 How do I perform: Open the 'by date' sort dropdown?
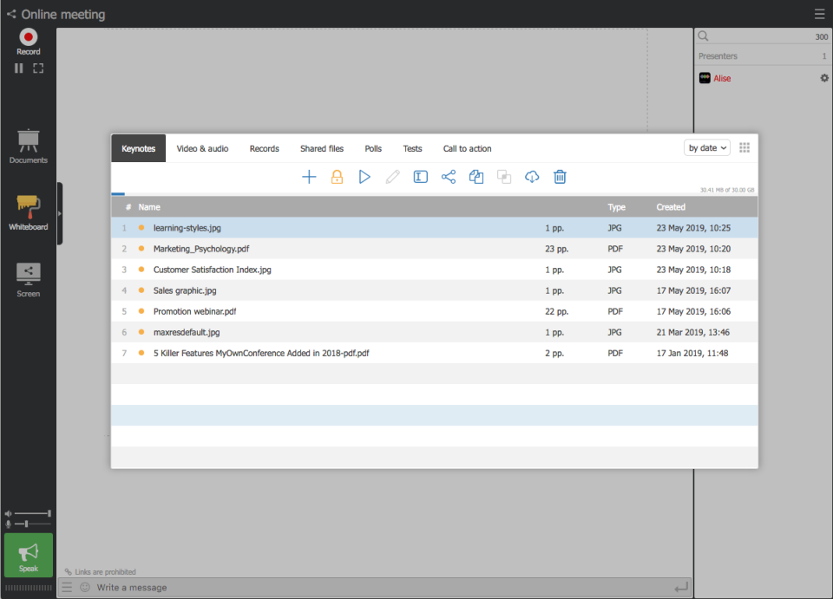tap(707, 148)
